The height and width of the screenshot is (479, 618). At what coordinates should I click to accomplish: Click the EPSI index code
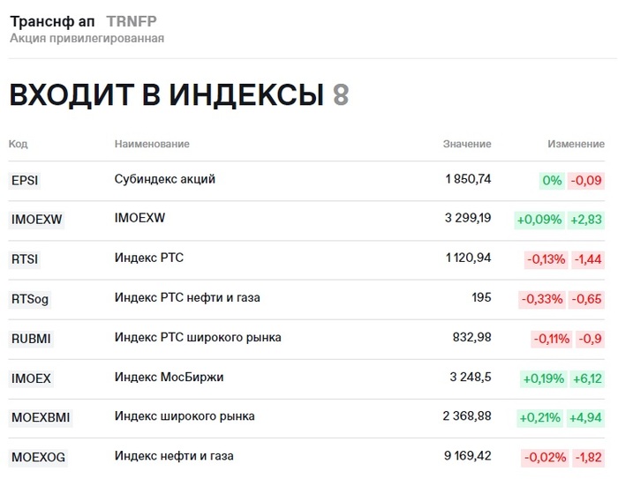[x=25, y=181]
